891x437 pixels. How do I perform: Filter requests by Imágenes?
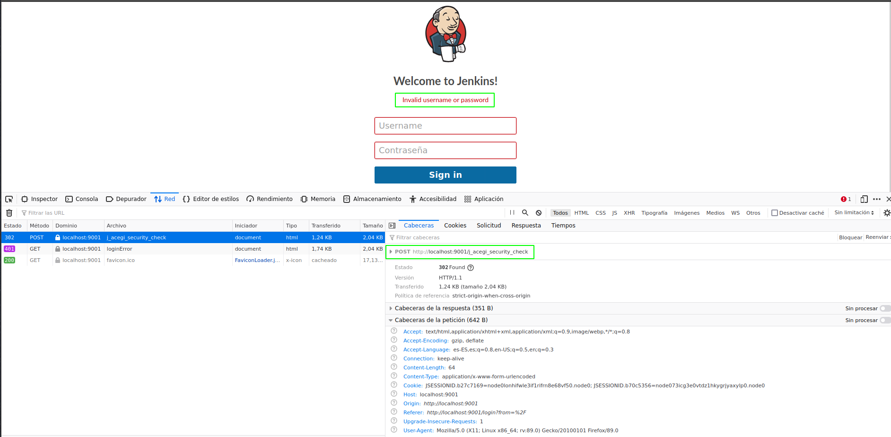click(x=687, y=213)
